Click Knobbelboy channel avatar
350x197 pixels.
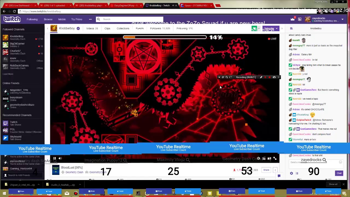pos(54,28)
